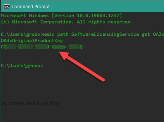Click the final "Q" of the product key

point(81,47)
